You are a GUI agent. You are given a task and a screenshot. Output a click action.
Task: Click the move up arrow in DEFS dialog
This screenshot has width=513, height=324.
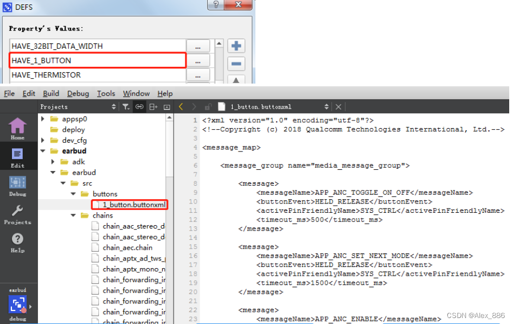[x=236, y=80]
